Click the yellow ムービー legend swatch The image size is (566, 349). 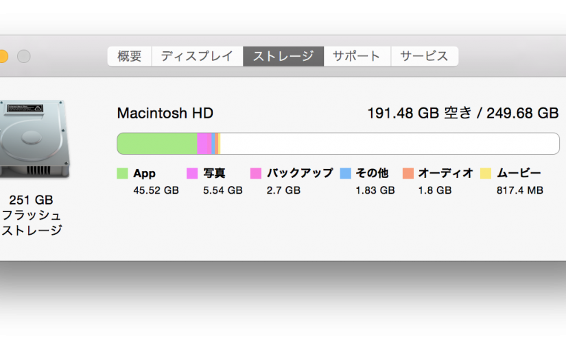point(486,174)
